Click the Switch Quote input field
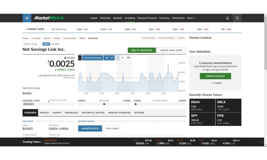This screenshot has height=160, width=267. point(31,44)
